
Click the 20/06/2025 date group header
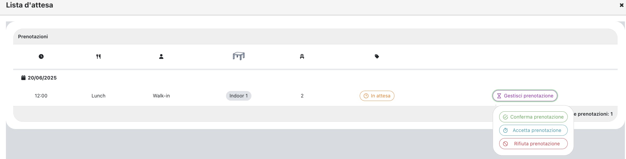pyautogui.click(x=39, y=78)
